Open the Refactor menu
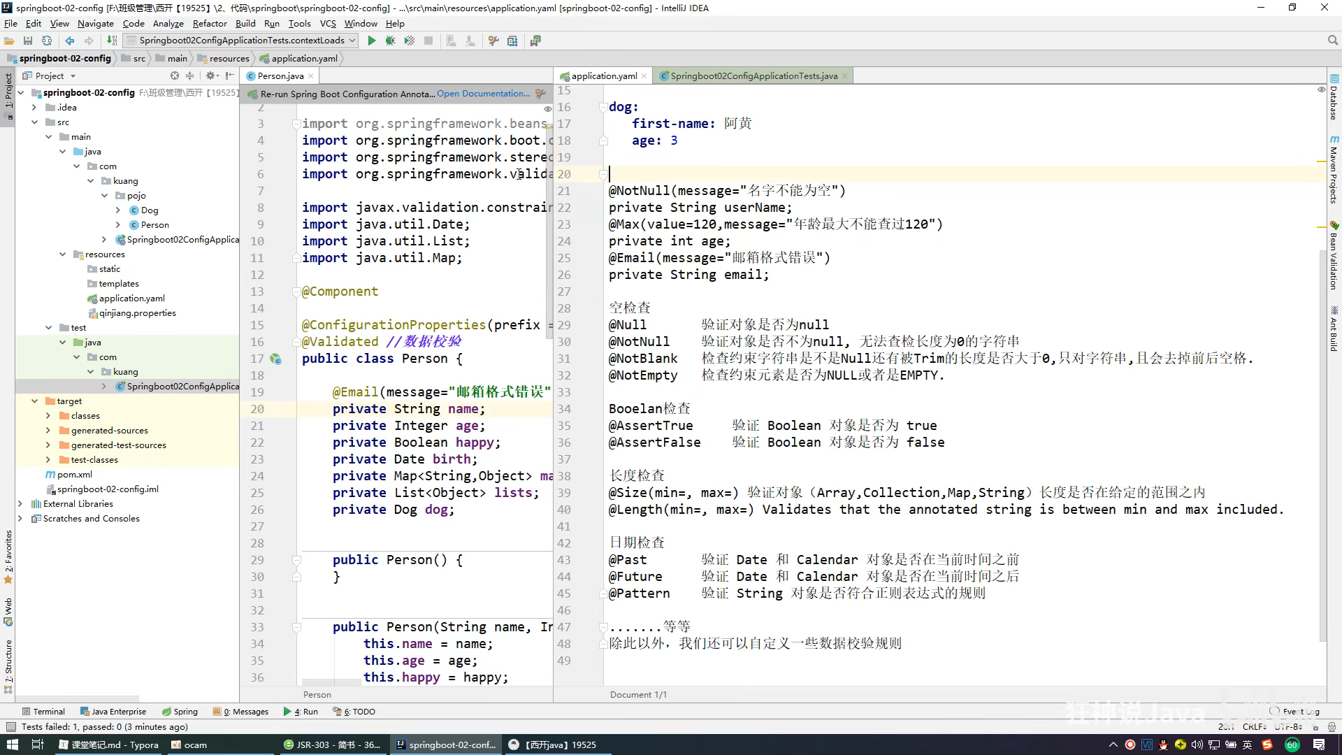This screenshot has width=1342, height=755. 210,23
